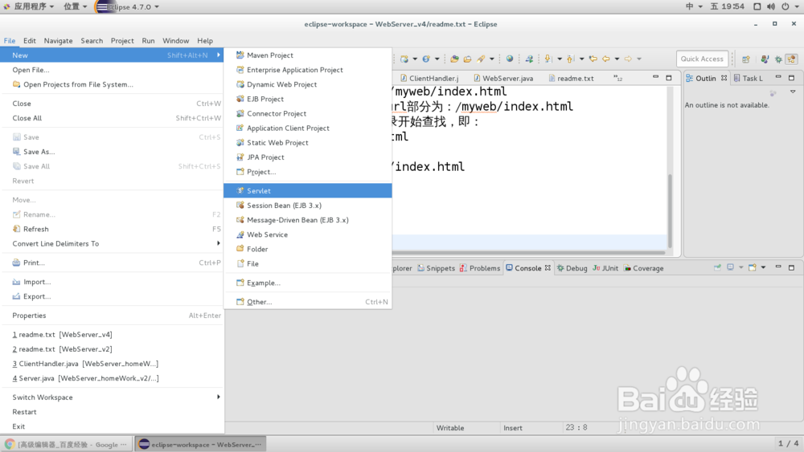The height and width of the screenshot is (452, 804).
Task: Open the Navigate menu
Action: point(58,40)
